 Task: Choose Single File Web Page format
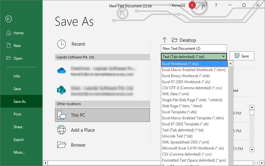194,100
